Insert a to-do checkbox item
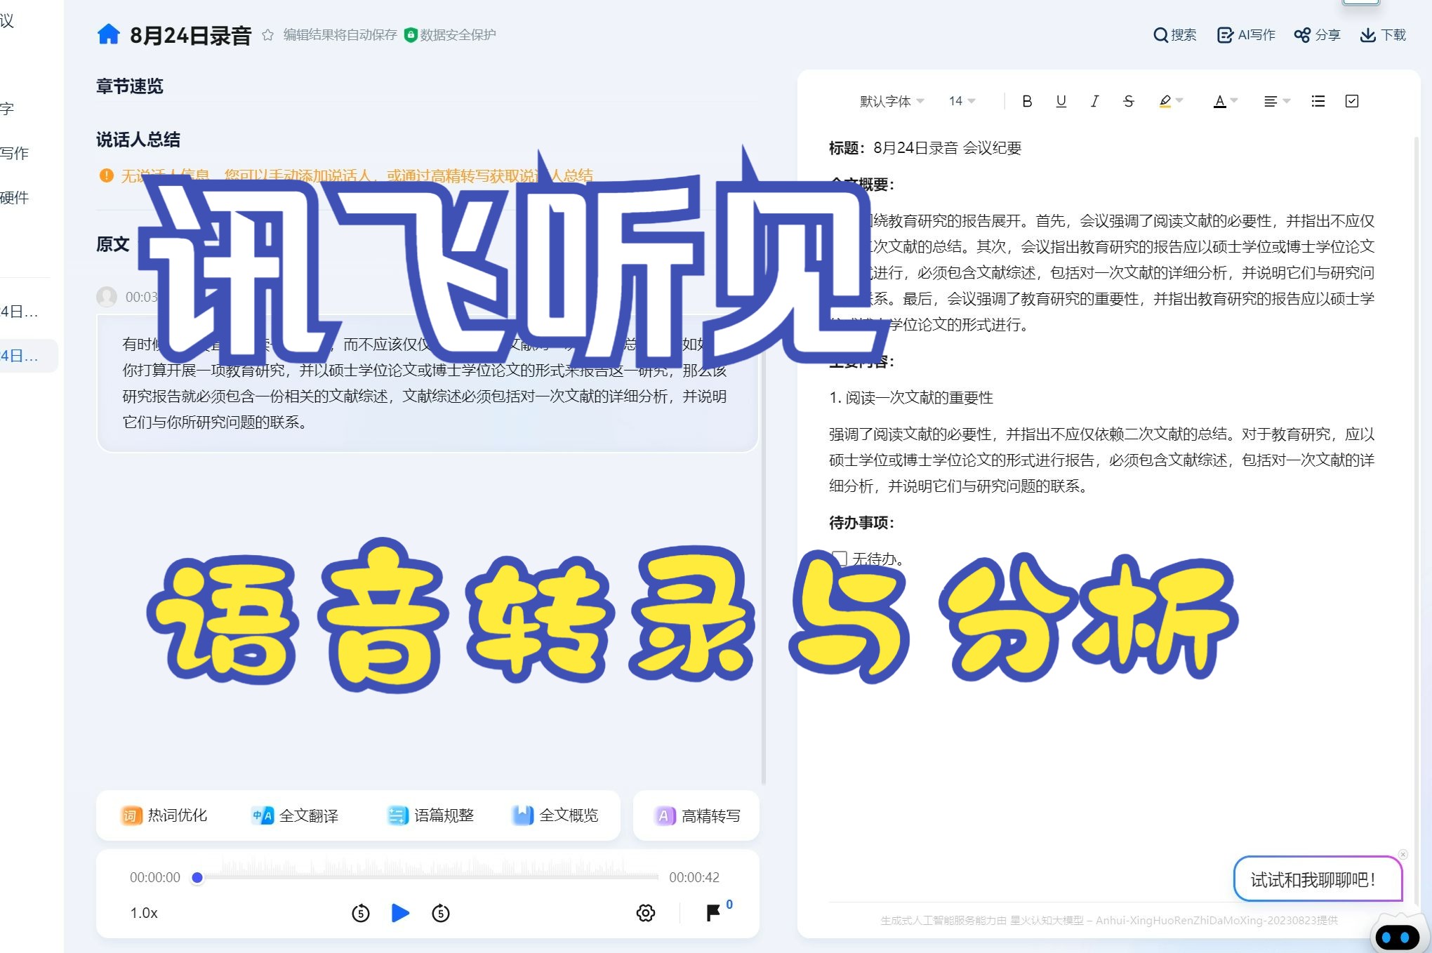The image size is (1432, 953). (x=1352, y=101)
